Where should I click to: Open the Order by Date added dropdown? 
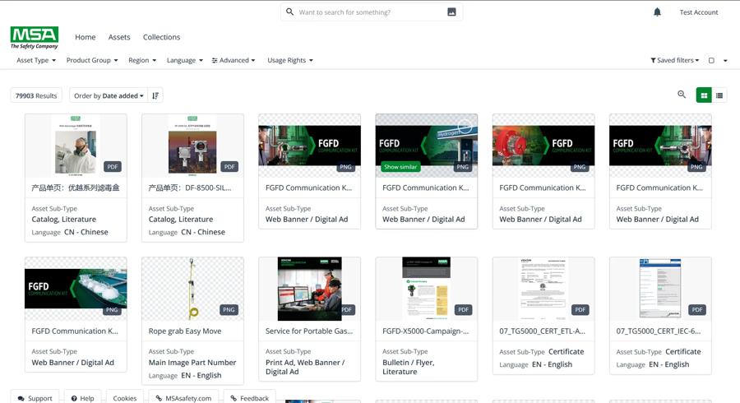[x=109, y=95]
